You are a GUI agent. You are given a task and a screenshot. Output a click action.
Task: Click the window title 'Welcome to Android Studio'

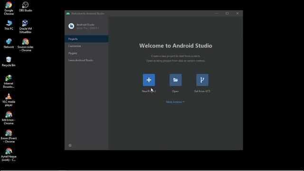[x=87, y=14]
